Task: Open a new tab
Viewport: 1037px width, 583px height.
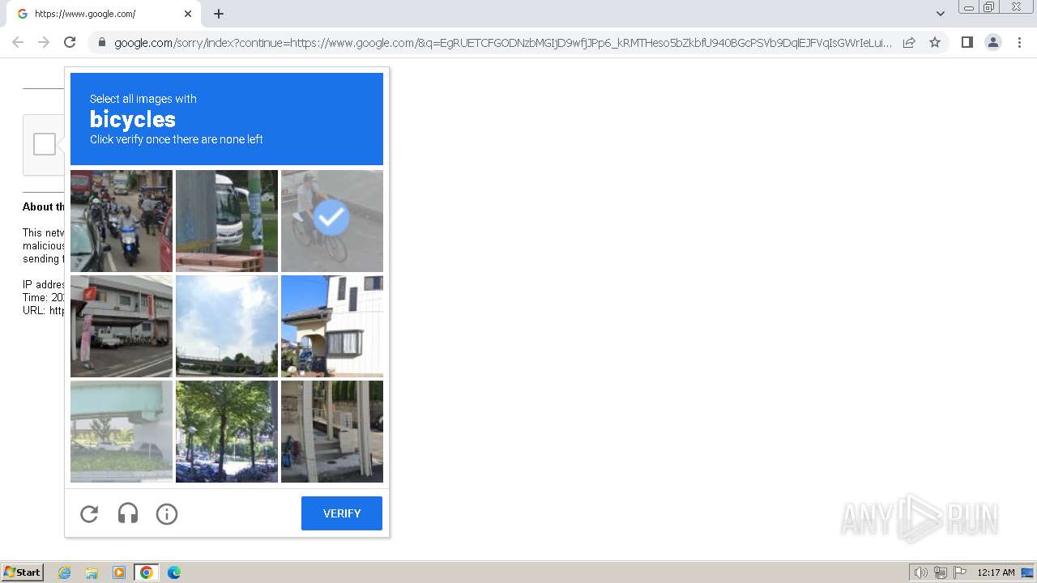Action: click(219, 14)
